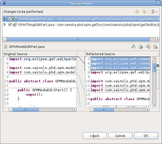
Task: Select next change down arrow icon
Action: pyautogui.click(x=137, y=11)
